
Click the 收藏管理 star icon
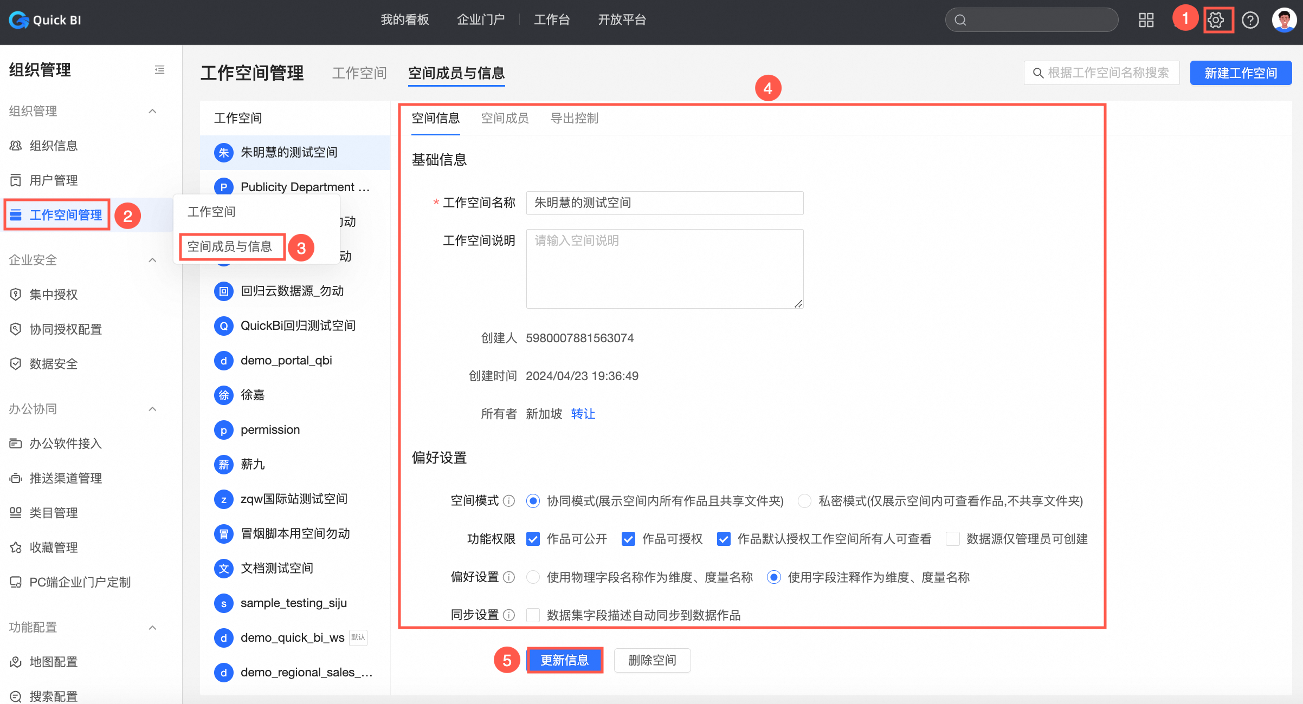click(16, 547)
